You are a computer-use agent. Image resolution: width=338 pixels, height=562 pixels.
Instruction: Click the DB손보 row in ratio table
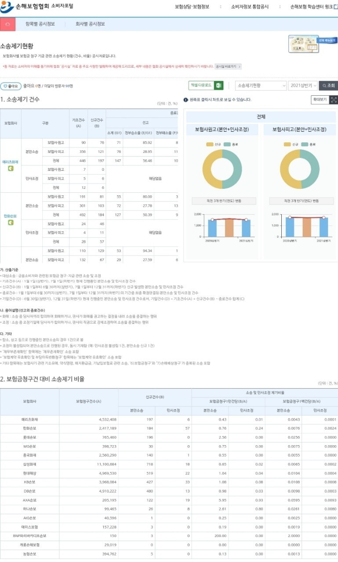[169, 491]
